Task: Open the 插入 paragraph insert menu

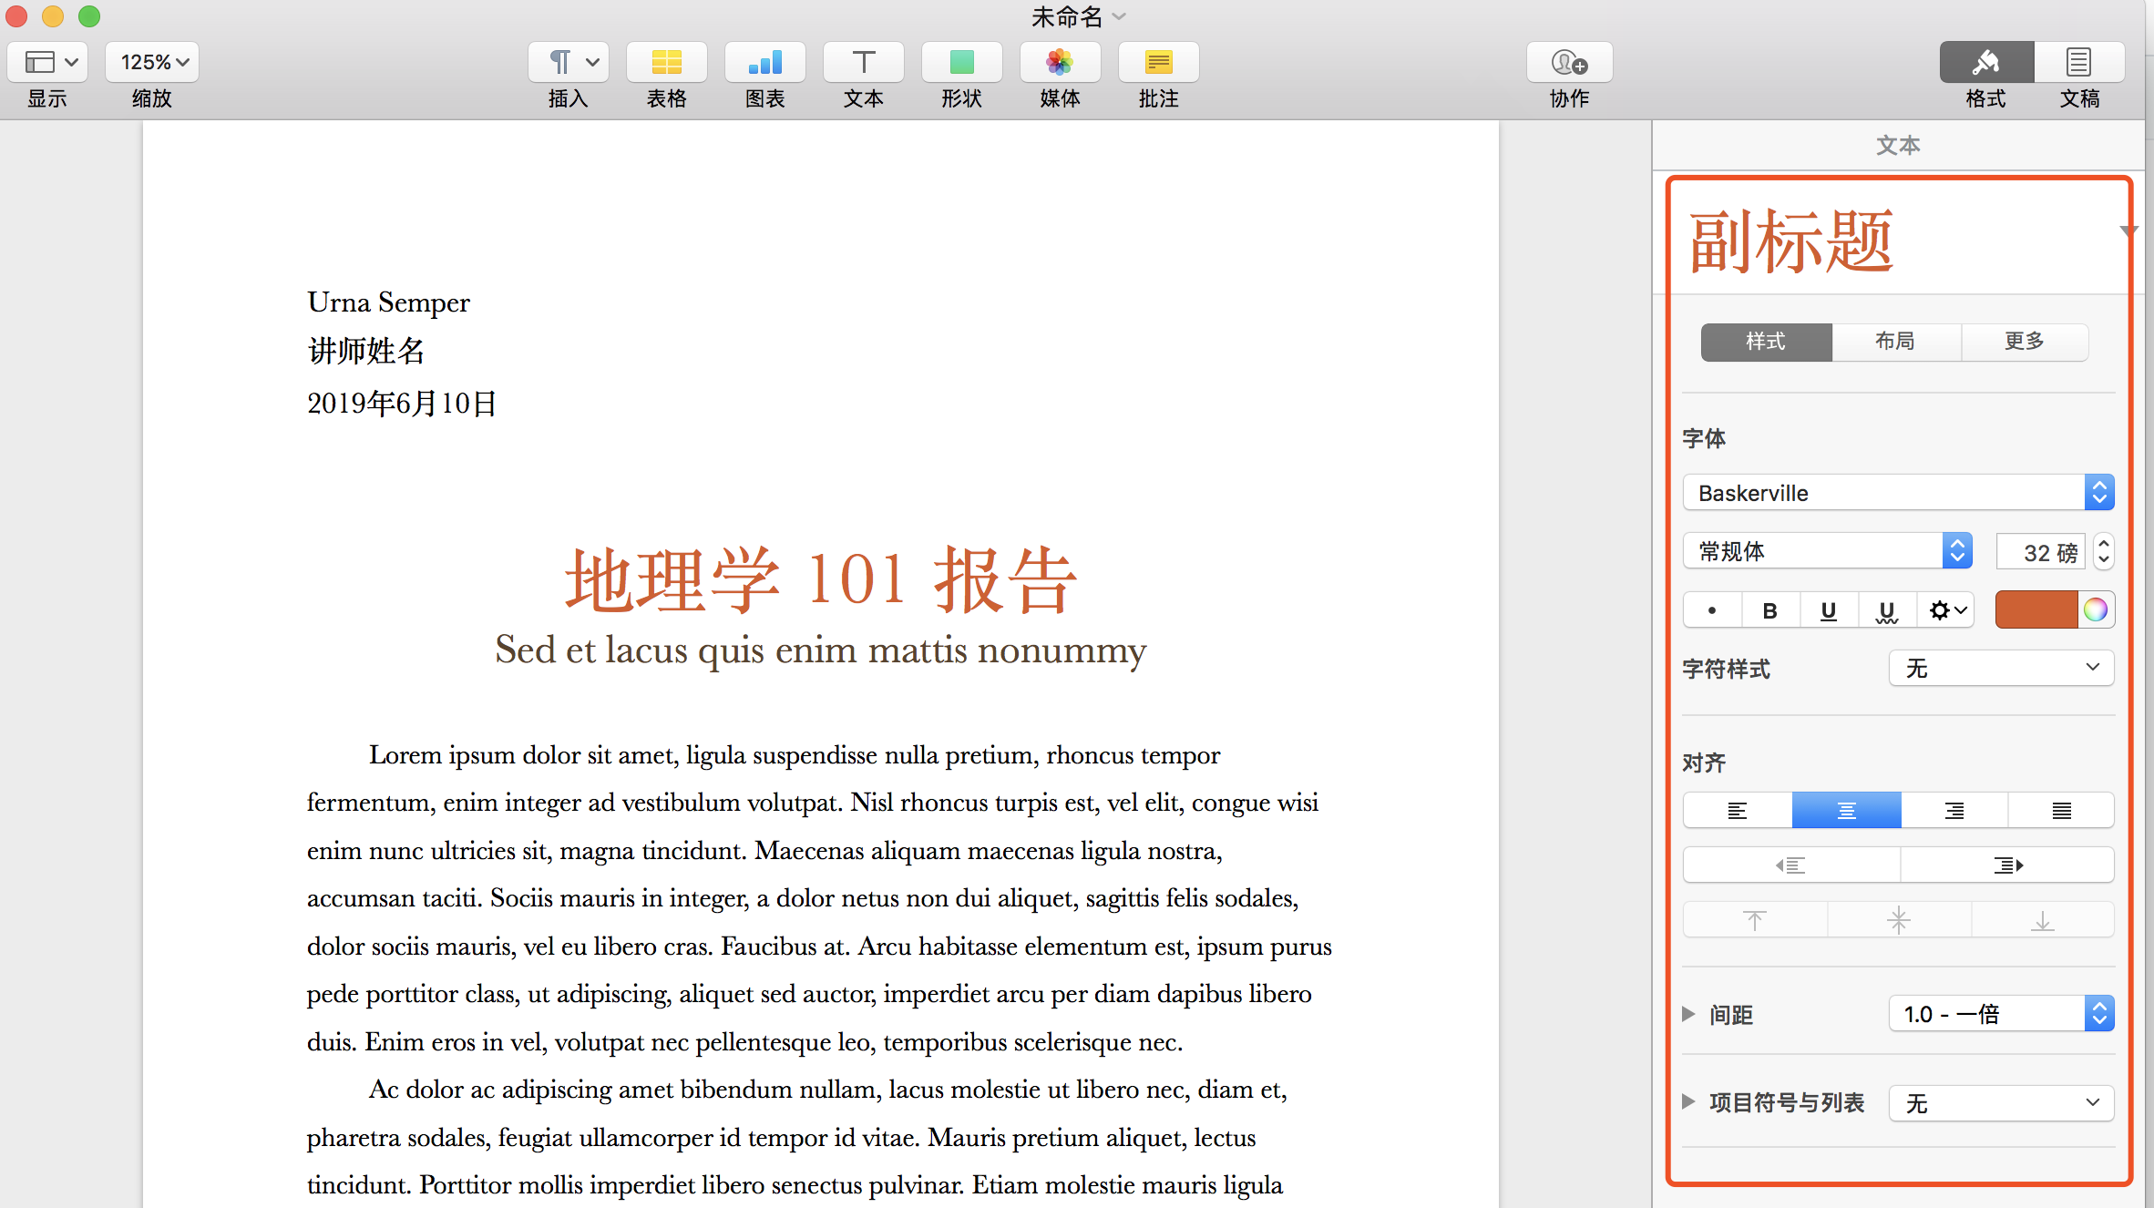Action: click(568, 62)
